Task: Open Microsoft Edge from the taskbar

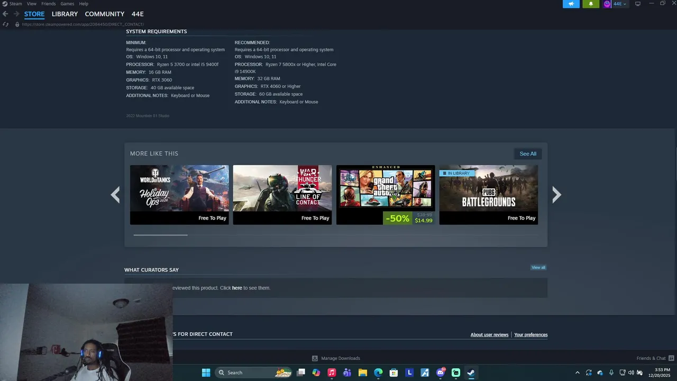Action: click(378, 373)
